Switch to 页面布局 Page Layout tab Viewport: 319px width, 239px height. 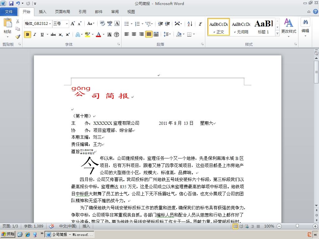(62, 12)
